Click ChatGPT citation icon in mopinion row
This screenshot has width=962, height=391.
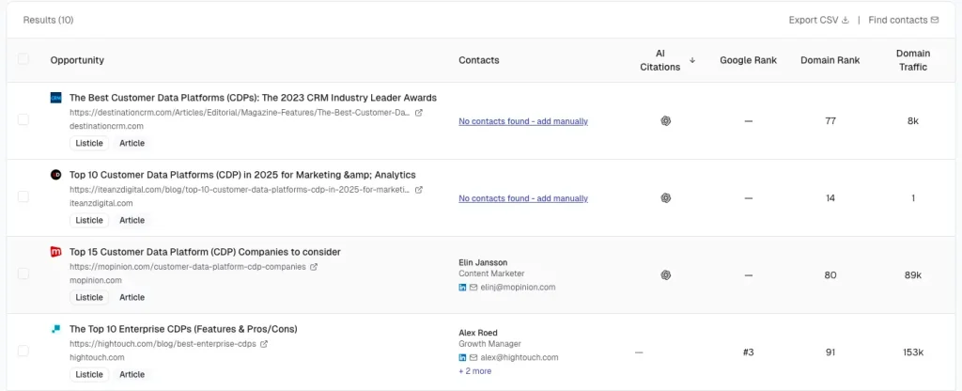tap(666, 275)
